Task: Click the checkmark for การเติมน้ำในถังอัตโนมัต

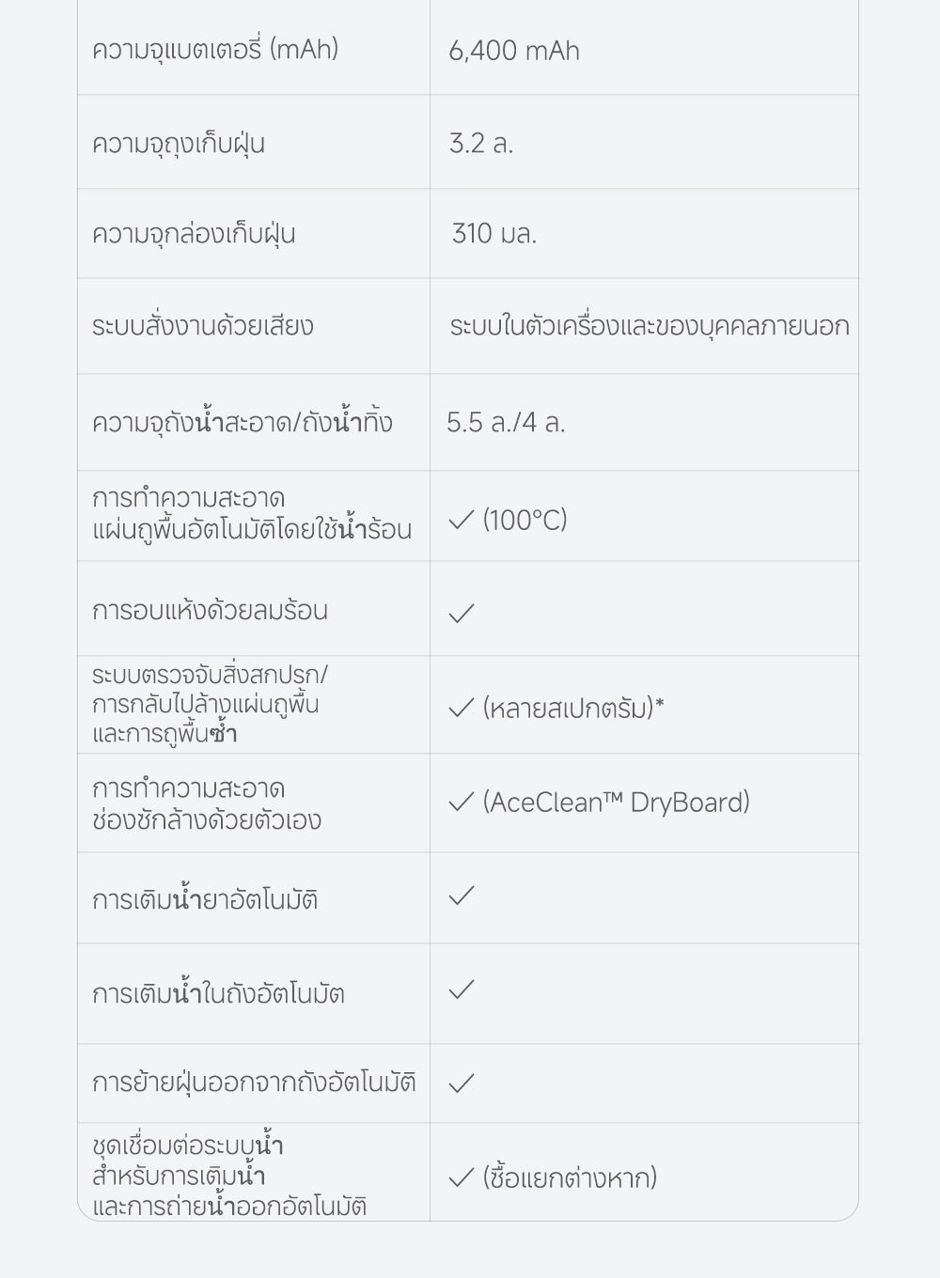Action: pyautogui.click(x=462, y=990)
